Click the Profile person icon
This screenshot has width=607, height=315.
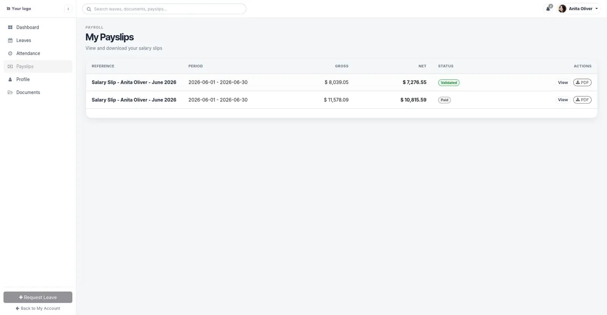(10, 79)
